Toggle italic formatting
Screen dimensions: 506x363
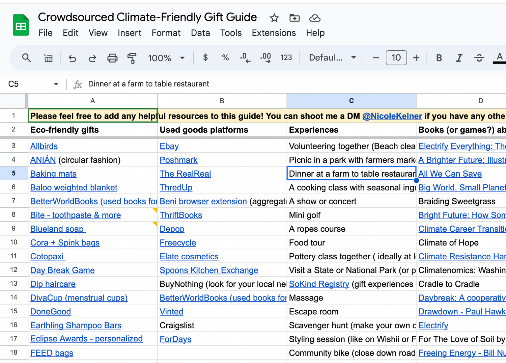pos(459,58)
